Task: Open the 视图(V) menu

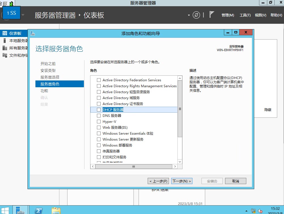Action: click(x=260, y=15)
